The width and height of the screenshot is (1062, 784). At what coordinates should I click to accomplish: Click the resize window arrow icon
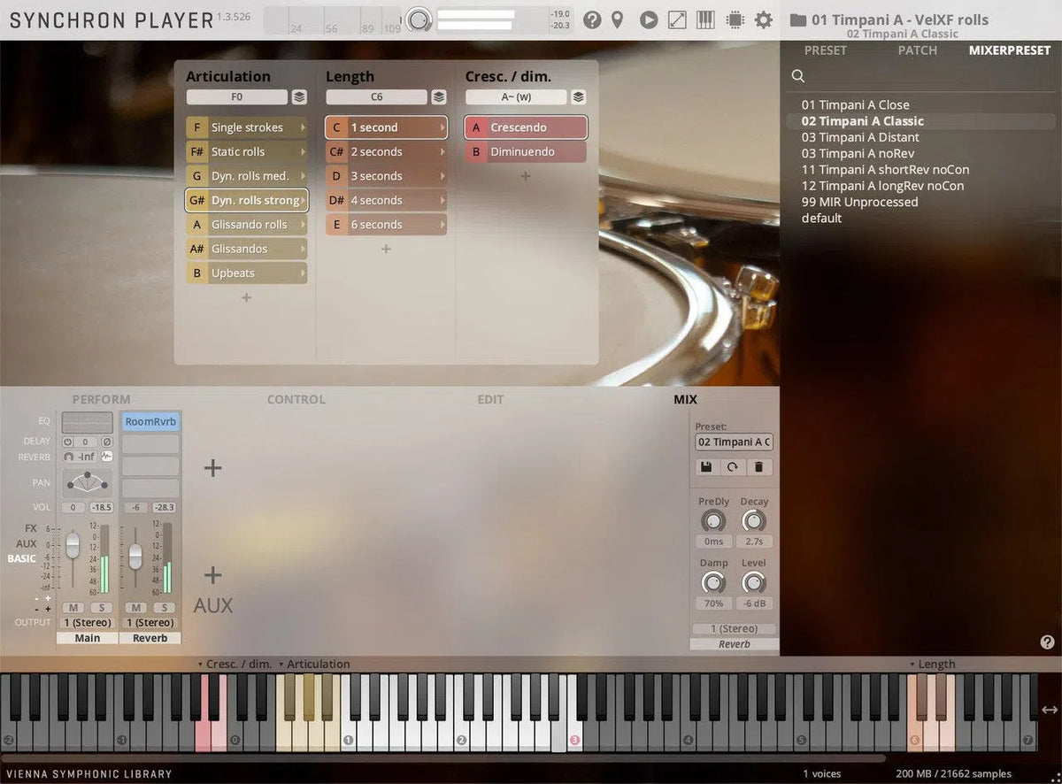point(676,19)
